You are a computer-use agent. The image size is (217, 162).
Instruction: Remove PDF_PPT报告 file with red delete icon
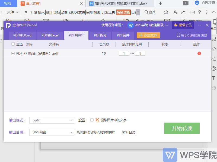tap(199, 53)
